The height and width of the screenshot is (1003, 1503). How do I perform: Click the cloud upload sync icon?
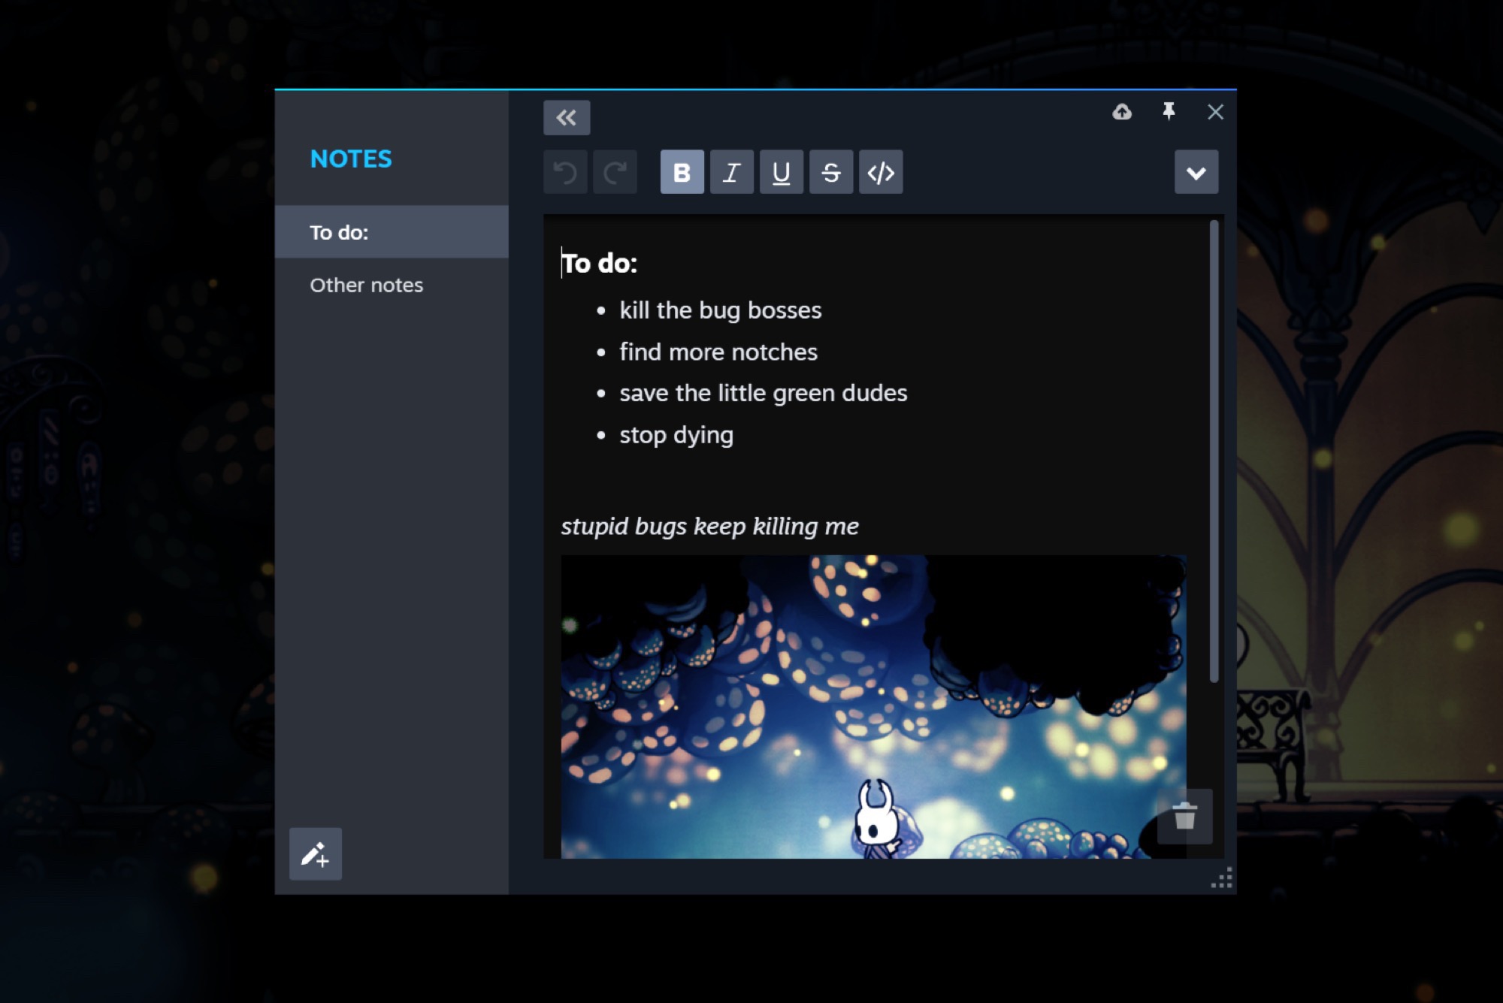[x=1121, y=112]
